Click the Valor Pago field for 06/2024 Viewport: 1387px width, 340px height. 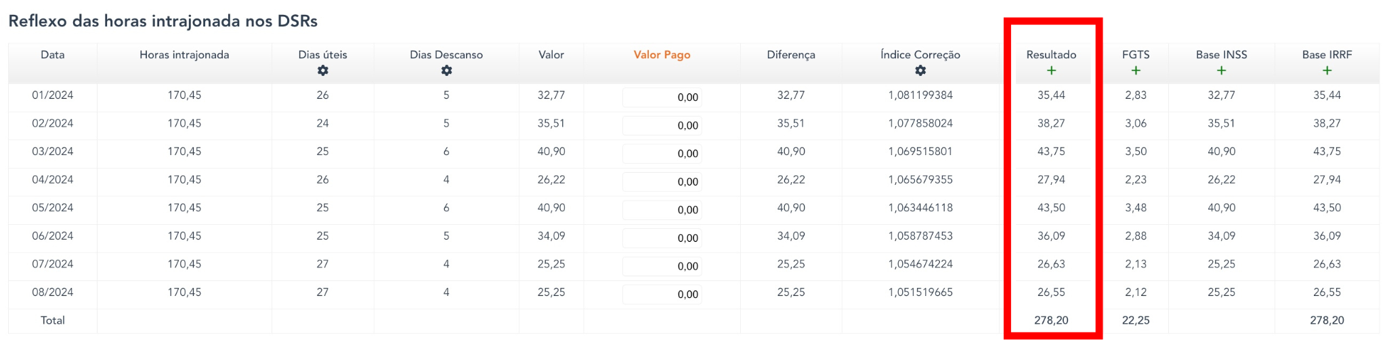[662, 238]
